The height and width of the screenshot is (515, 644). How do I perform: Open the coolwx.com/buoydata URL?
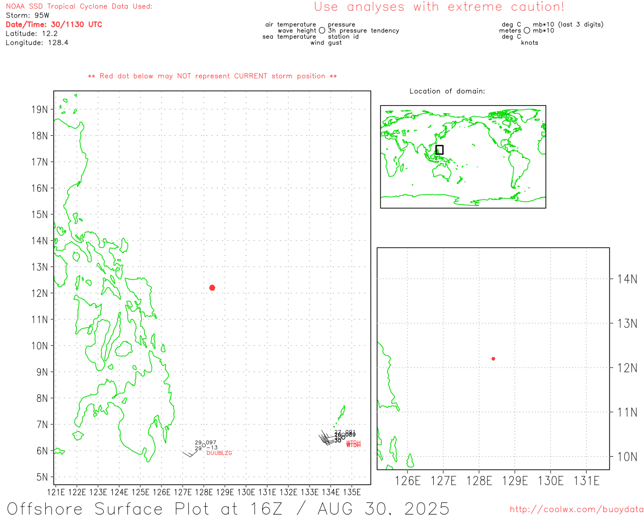577,509
